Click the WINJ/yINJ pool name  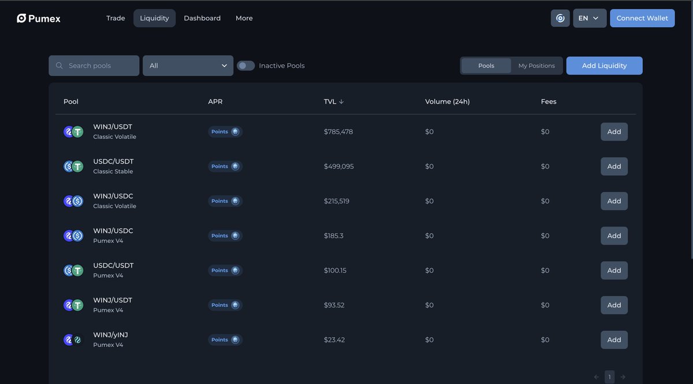click(111, 335)
